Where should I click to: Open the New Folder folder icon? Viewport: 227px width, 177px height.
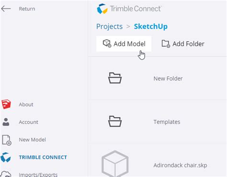[x=115, y=78]
